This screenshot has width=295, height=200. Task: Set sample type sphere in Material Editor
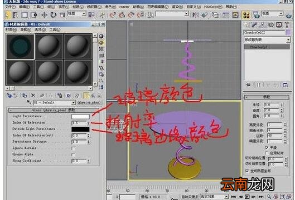[101, 36]
